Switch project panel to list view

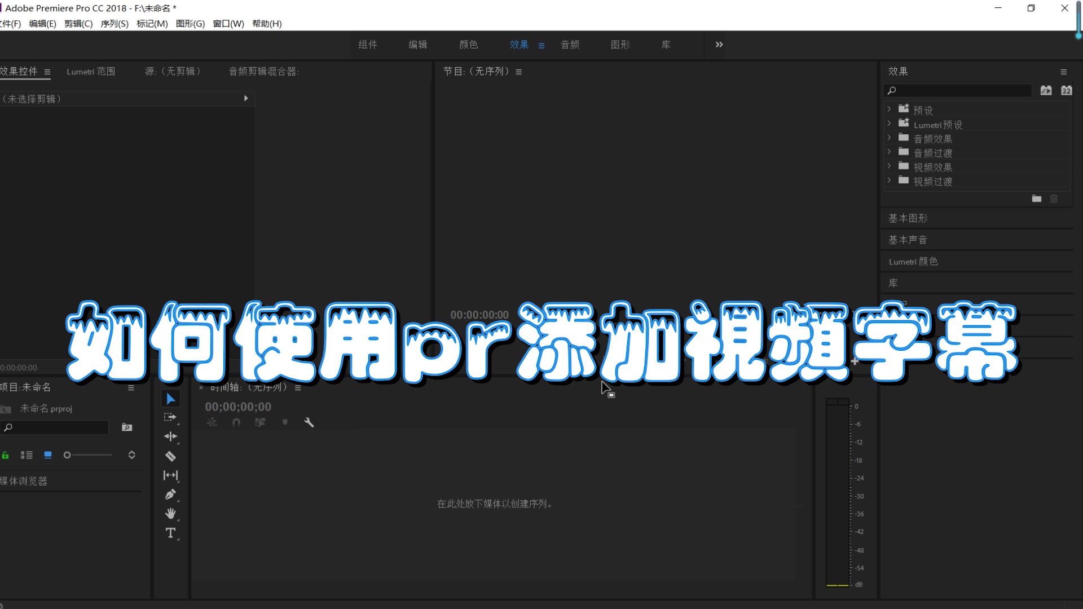pos(27,454)
